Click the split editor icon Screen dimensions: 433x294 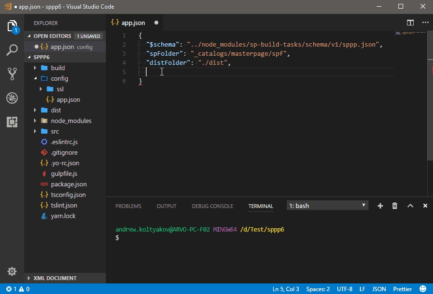click(x=410, y=23)
